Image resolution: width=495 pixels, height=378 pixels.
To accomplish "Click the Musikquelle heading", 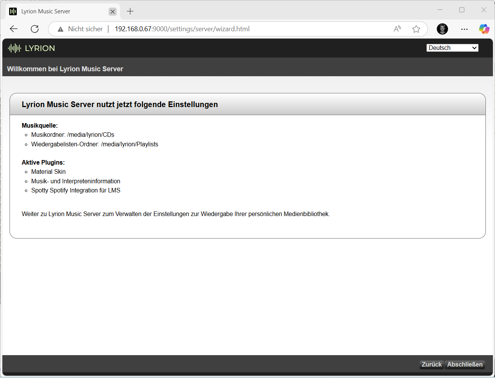I will click(x=40, y=125).
